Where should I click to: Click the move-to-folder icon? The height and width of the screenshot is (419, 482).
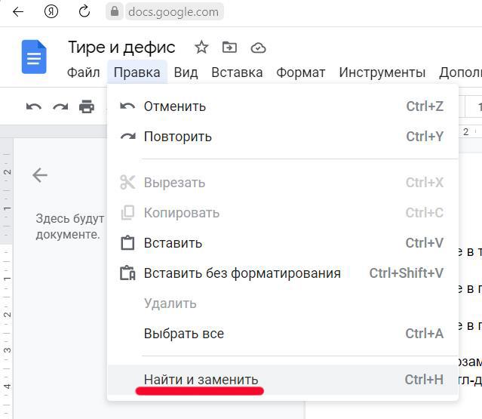click(x=229, y=48)
